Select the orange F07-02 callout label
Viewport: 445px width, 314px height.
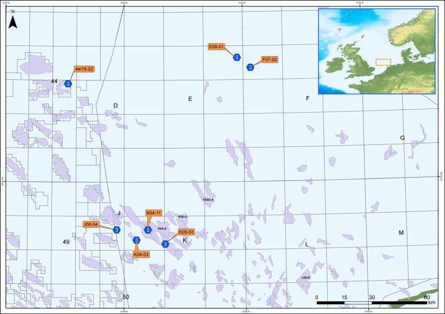pos(269,60)
